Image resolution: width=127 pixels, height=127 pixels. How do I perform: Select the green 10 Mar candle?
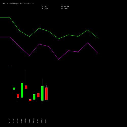[34, 97]
